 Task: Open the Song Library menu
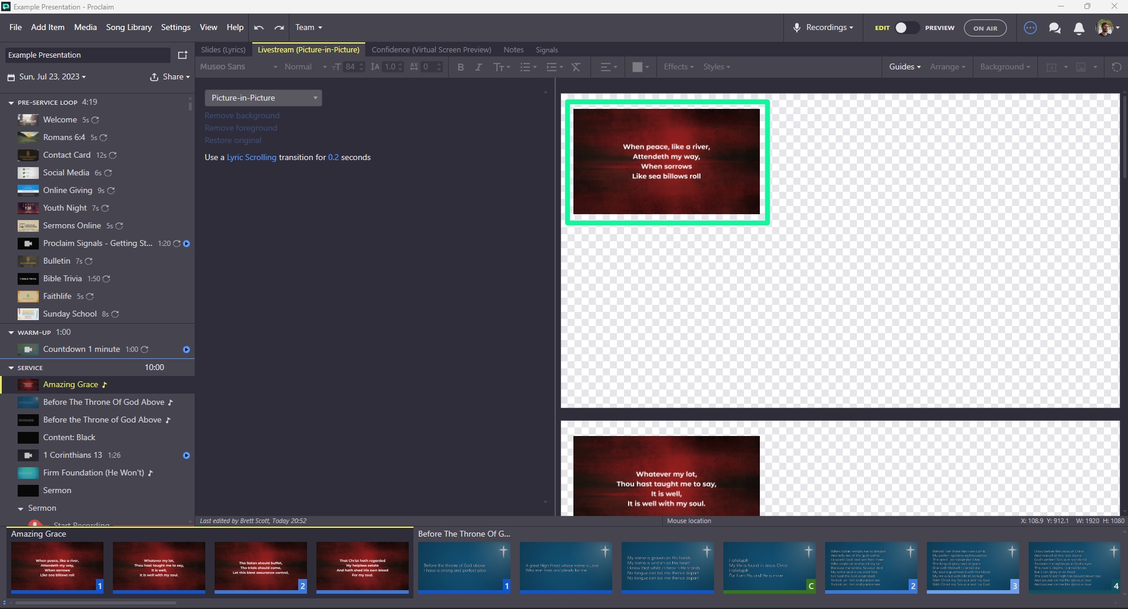click(x=129, y=28)
